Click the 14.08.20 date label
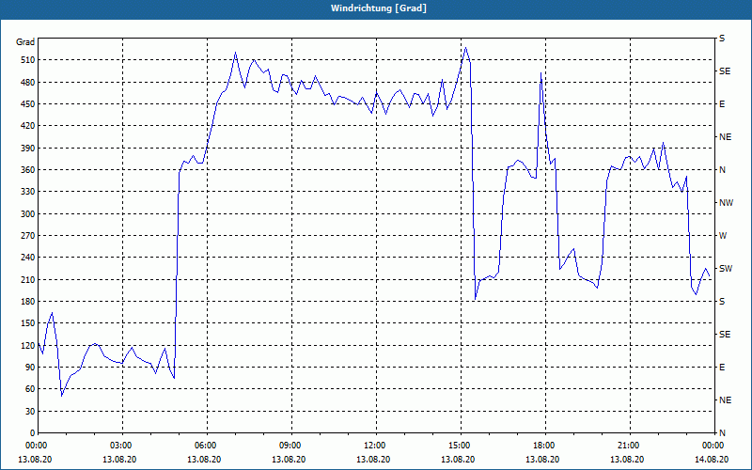 [712, 460]
